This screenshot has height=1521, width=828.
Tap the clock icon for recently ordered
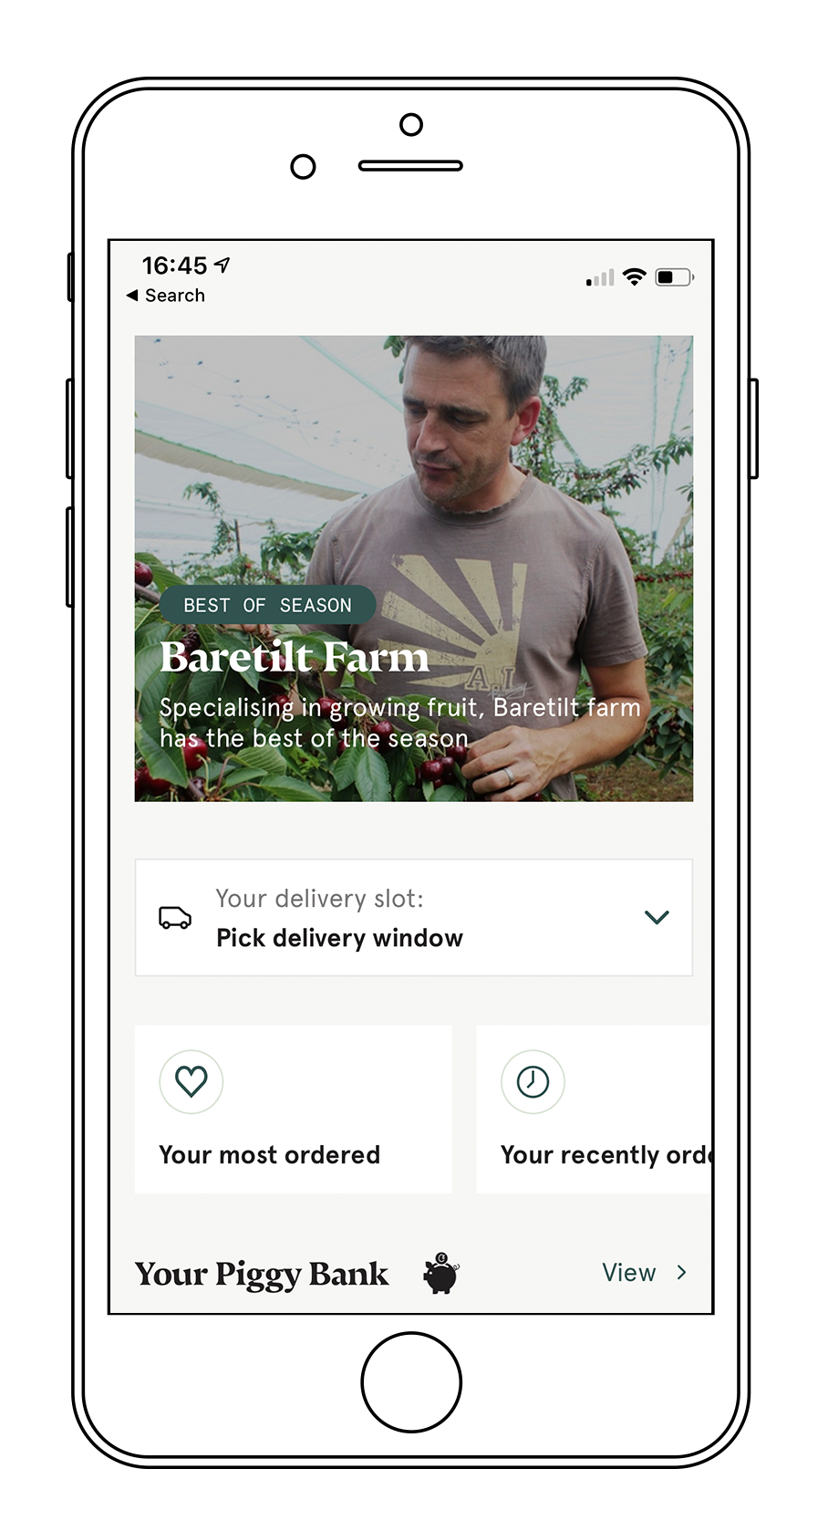(x=533, y=1082)
